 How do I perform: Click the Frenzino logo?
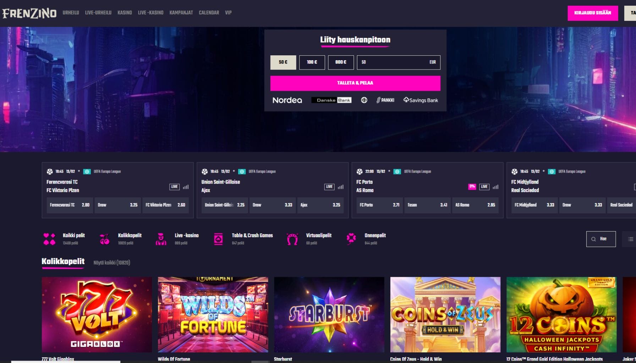click(29, 13)
